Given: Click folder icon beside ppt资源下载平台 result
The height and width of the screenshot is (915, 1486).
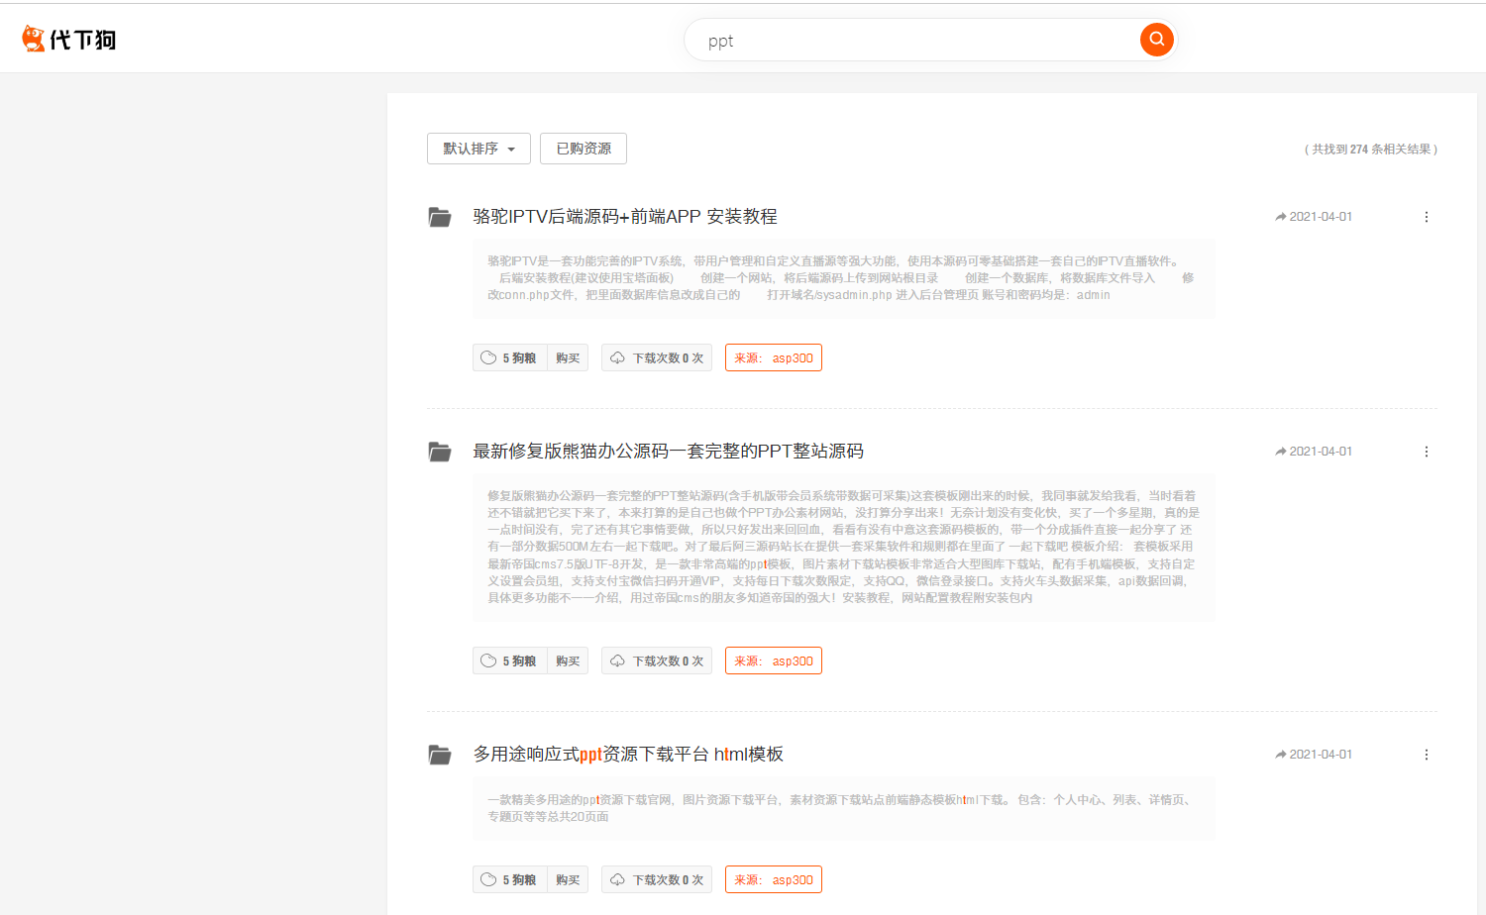Looking at the screenshot, I should [x=440, y=755].
